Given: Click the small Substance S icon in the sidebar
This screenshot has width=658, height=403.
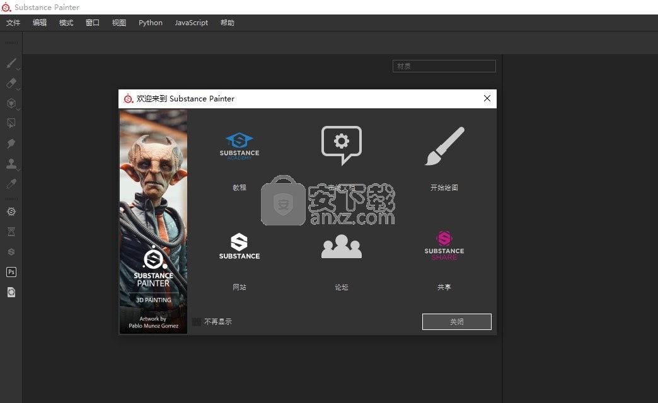Looking at the screenshot, I should [11, 252].
